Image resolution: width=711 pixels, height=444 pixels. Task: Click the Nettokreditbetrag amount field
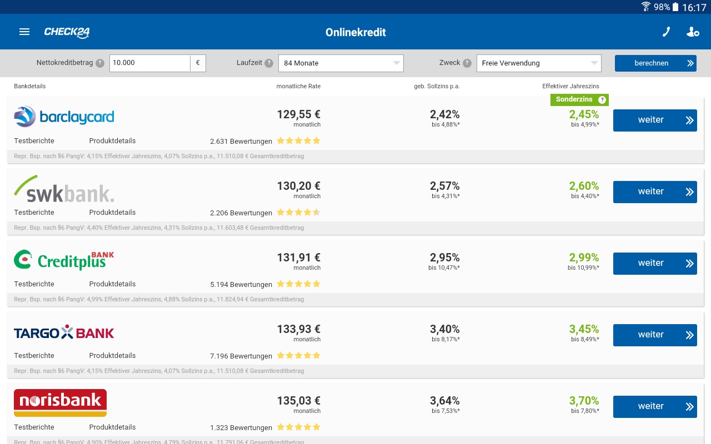[x=150, y=63]
